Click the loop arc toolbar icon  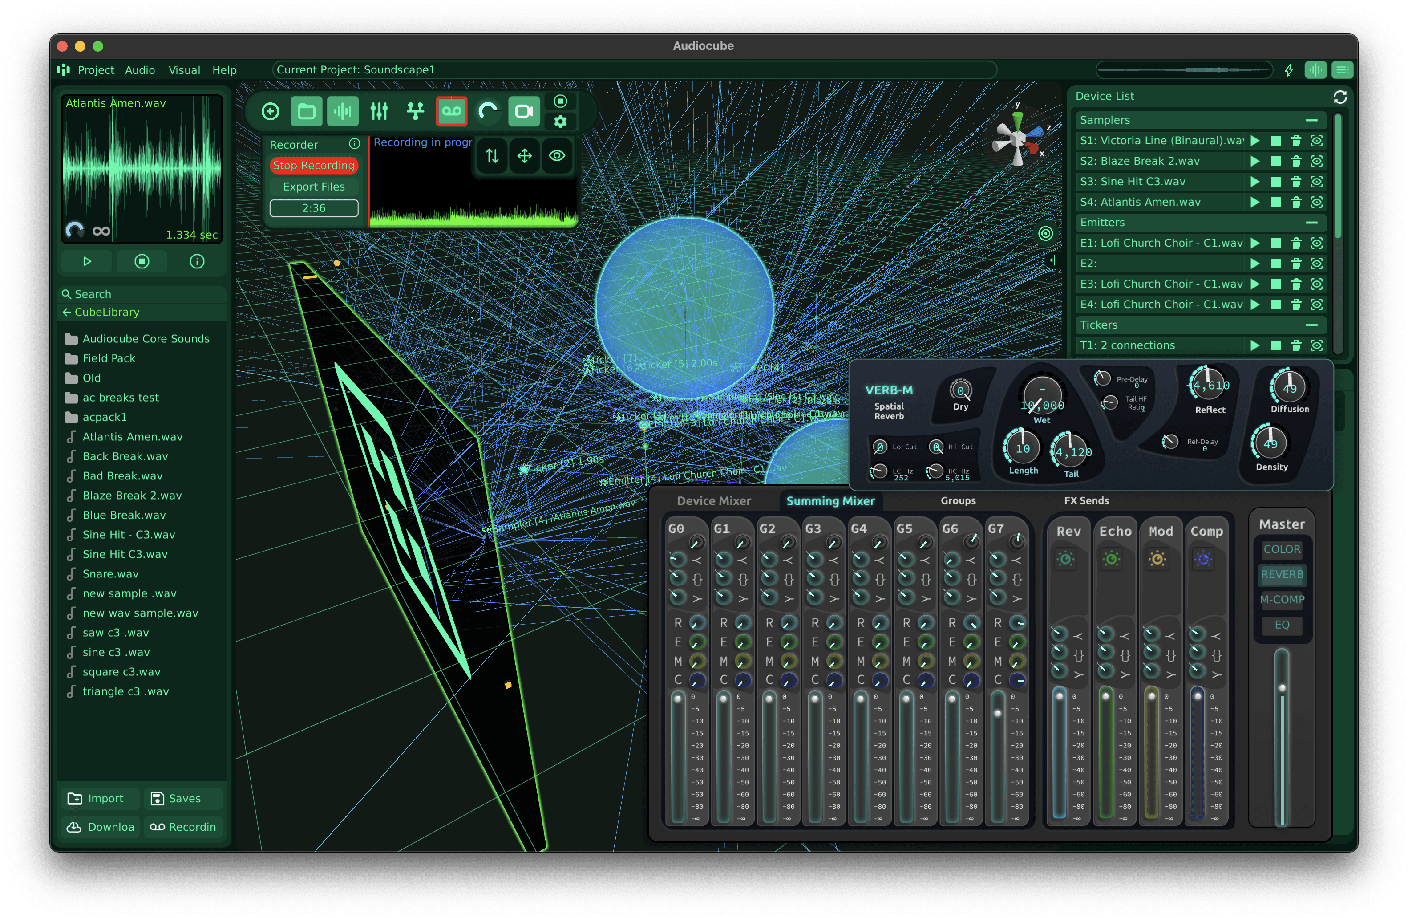pos(488,111)
